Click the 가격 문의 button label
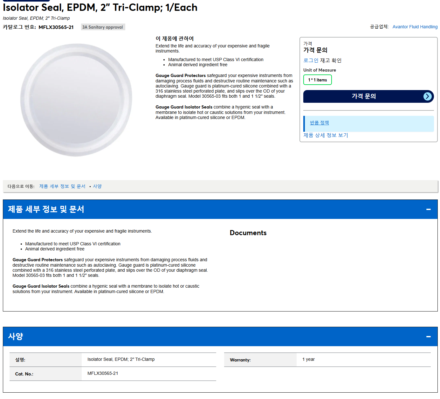The height and width of the screenshot is (399, 440). pos(364,96)
